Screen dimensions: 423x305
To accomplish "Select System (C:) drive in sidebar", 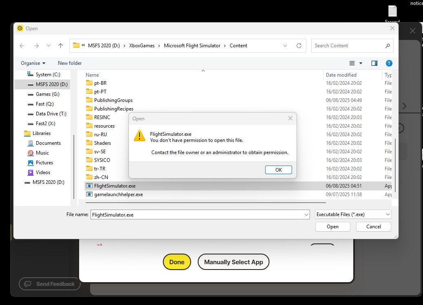I will tap(44, 75).
